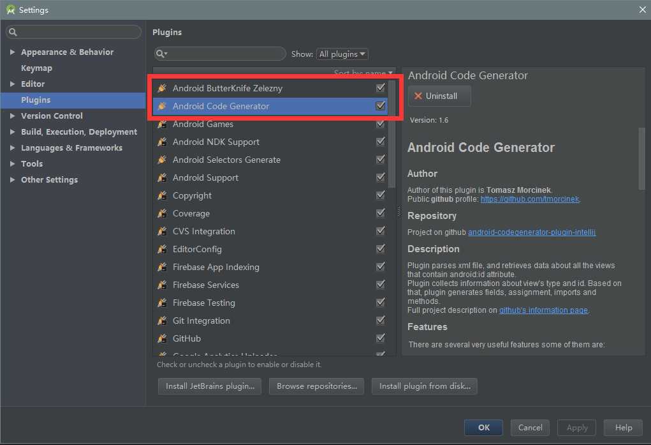The image size is (651, 445).
Task: Disable the Android Selectors Generate checkbox
Action: tap(380, 160)
